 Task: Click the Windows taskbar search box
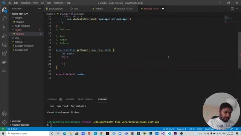coord(27,133)
